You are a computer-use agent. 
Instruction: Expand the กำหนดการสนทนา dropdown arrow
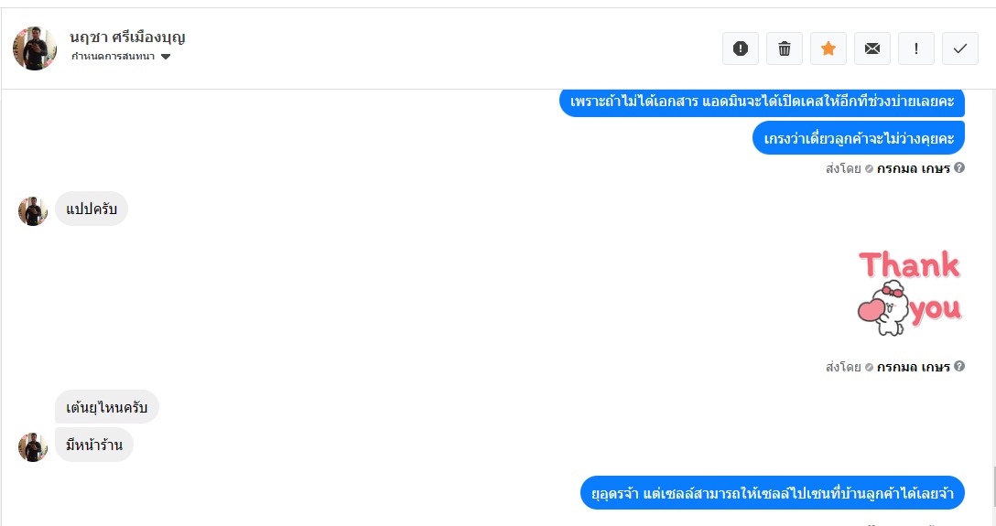[166, 57]
